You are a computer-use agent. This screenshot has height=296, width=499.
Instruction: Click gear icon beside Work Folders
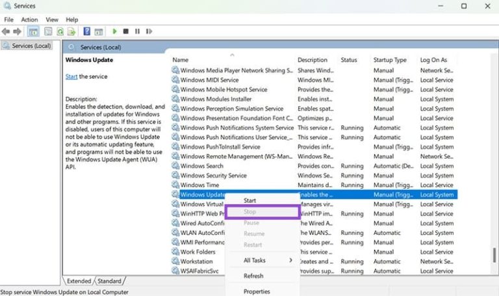click(175, 252)
